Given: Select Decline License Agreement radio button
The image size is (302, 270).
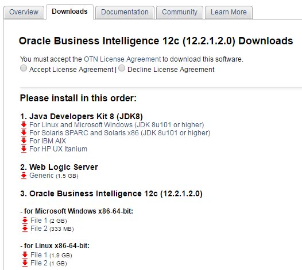Looking at the screenshot, I should point(122,68).
